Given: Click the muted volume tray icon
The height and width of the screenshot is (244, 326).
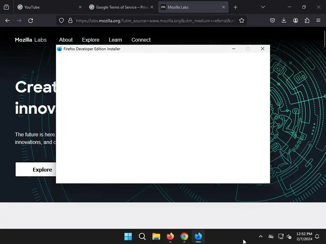Looking at the screenshot, I should (x=289, y=236).
